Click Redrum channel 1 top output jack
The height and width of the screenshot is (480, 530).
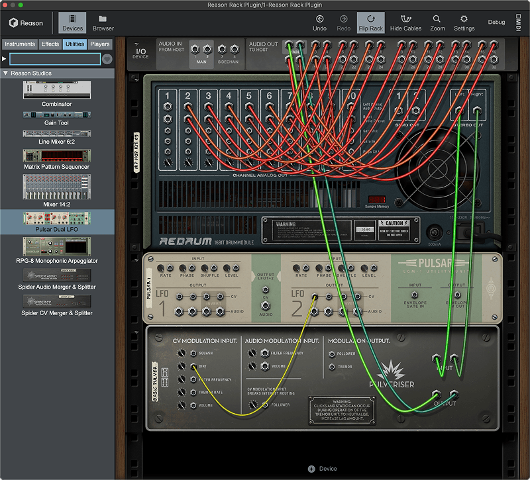point(168,107)
